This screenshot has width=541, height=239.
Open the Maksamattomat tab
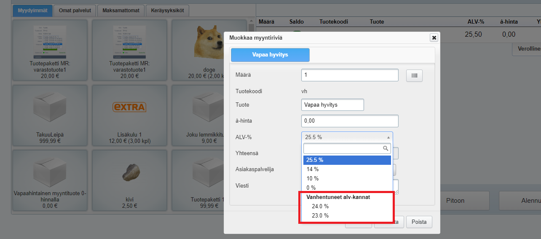coord(121,10)
